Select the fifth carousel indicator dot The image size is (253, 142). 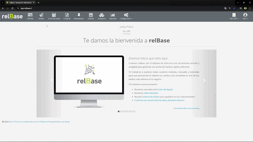pos(128,112)
